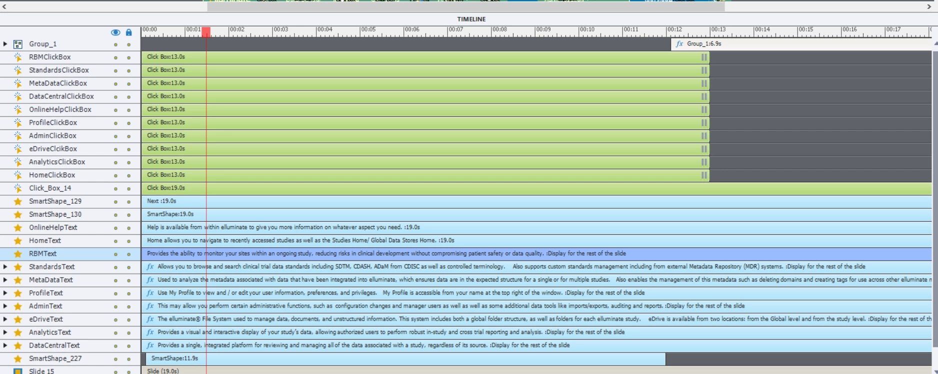This screenshot has width=938, height=374.
Task: Lock the ProfileClickBox layer
Action: pyautogui.click(x=128, y=123)
